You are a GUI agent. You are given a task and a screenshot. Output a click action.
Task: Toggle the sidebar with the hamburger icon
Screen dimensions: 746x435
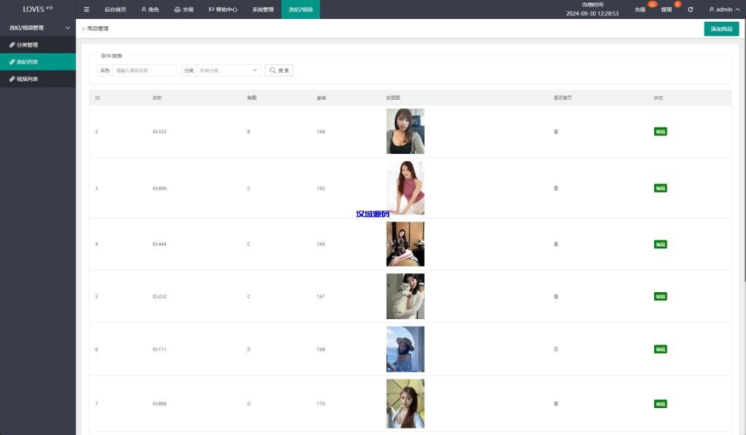point(87,9)
